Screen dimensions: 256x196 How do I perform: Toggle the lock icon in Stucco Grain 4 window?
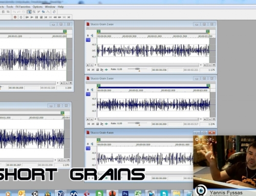click(88, 144)
